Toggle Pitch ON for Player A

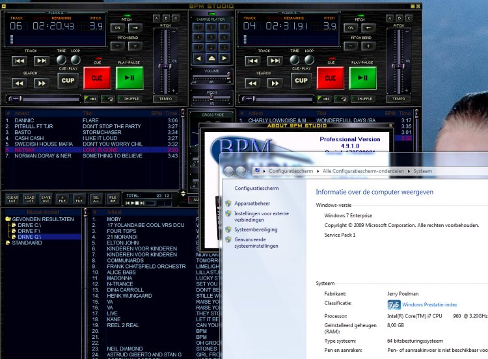tap(118, 28)
